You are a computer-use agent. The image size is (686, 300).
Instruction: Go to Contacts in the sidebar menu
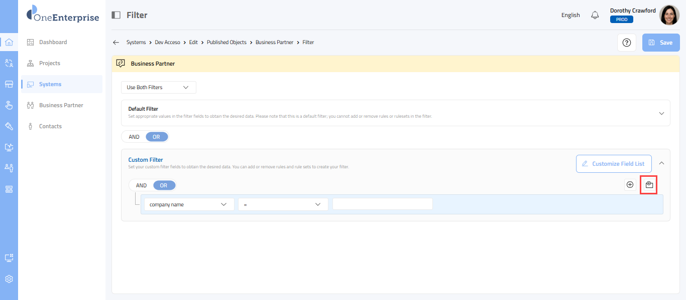50,126
